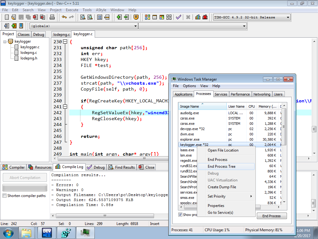Click the Open project or file icon

(14, 17)
